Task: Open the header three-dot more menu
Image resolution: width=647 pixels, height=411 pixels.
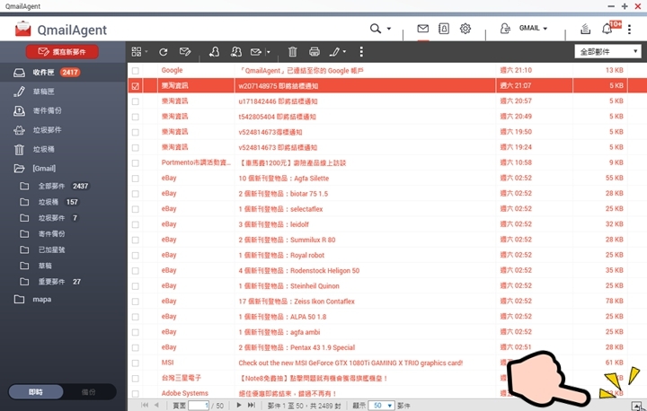Action: (629, 29)
